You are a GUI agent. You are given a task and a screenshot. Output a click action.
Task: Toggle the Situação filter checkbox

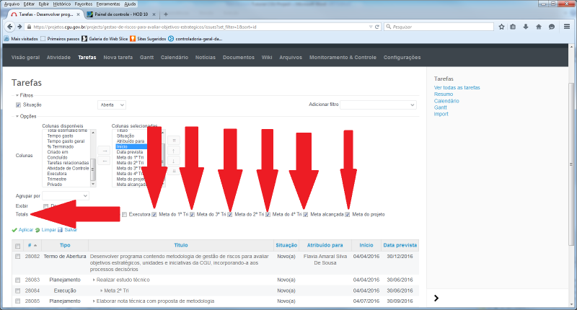pos(19,105)
